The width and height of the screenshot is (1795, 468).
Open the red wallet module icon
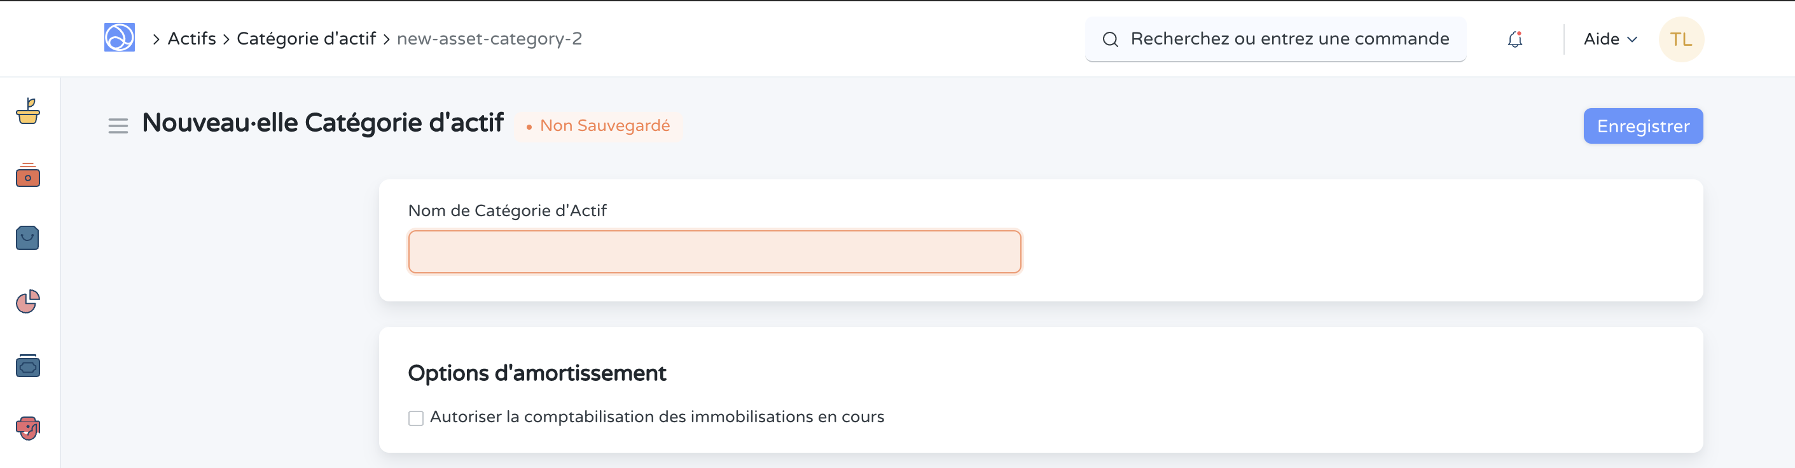pos(27,176)
